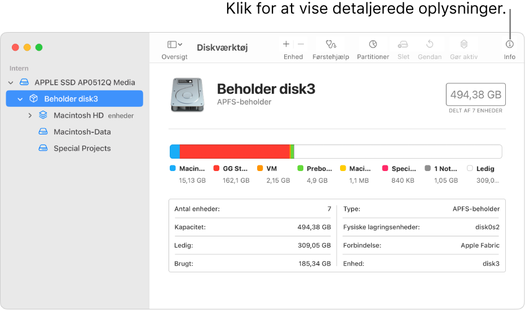Select Macintosh HD in sidebar
This screenshot has width=525, height=310.
click(78, 115)
